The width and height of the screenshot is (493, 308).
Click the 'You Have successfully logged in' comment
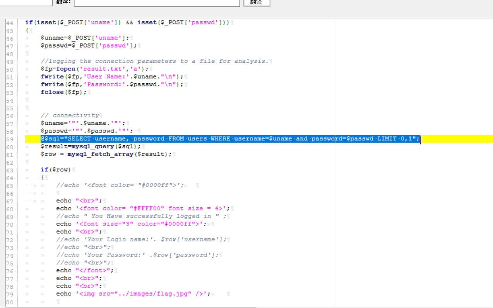141,216
